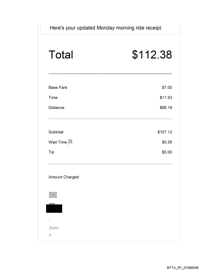Select the $7.00 base fare amount
The height and width of the screenshot is (270, 205).
click(167, 88)
